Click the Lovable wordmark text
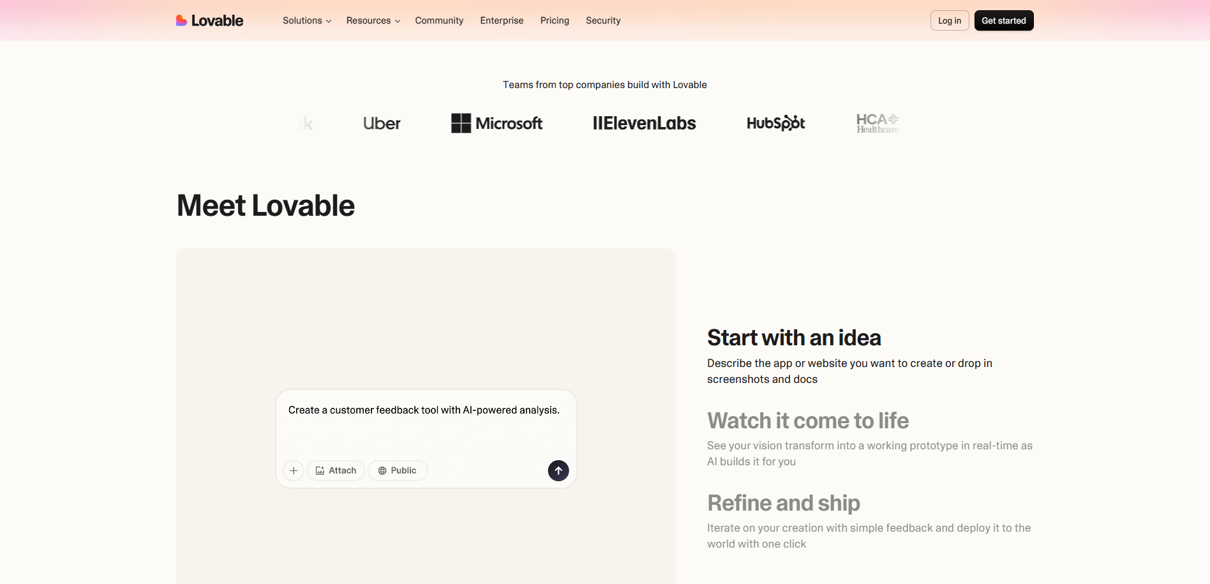The image size is (1210, 584). pos(217,20)
